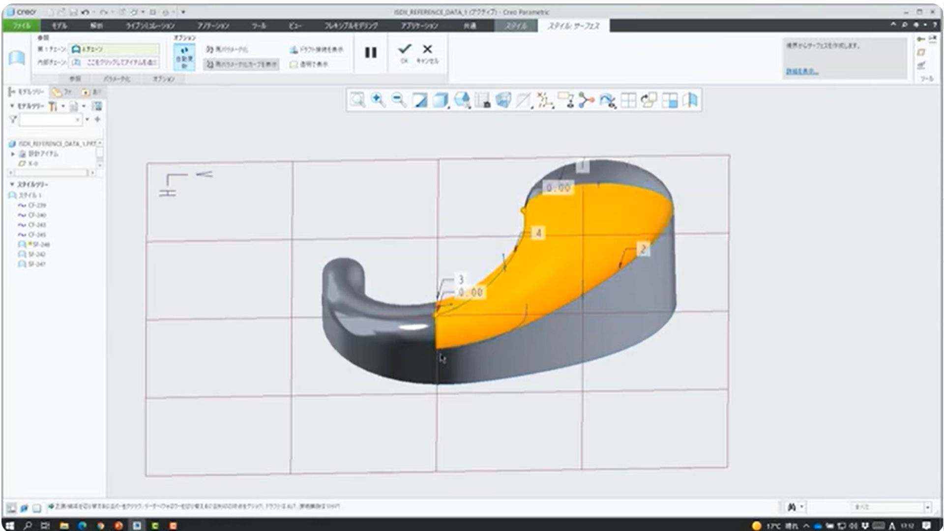The height and width of the screenshot is (531, 944).
Task: Click the Repaint screen icon
Action: pos(419,100)
